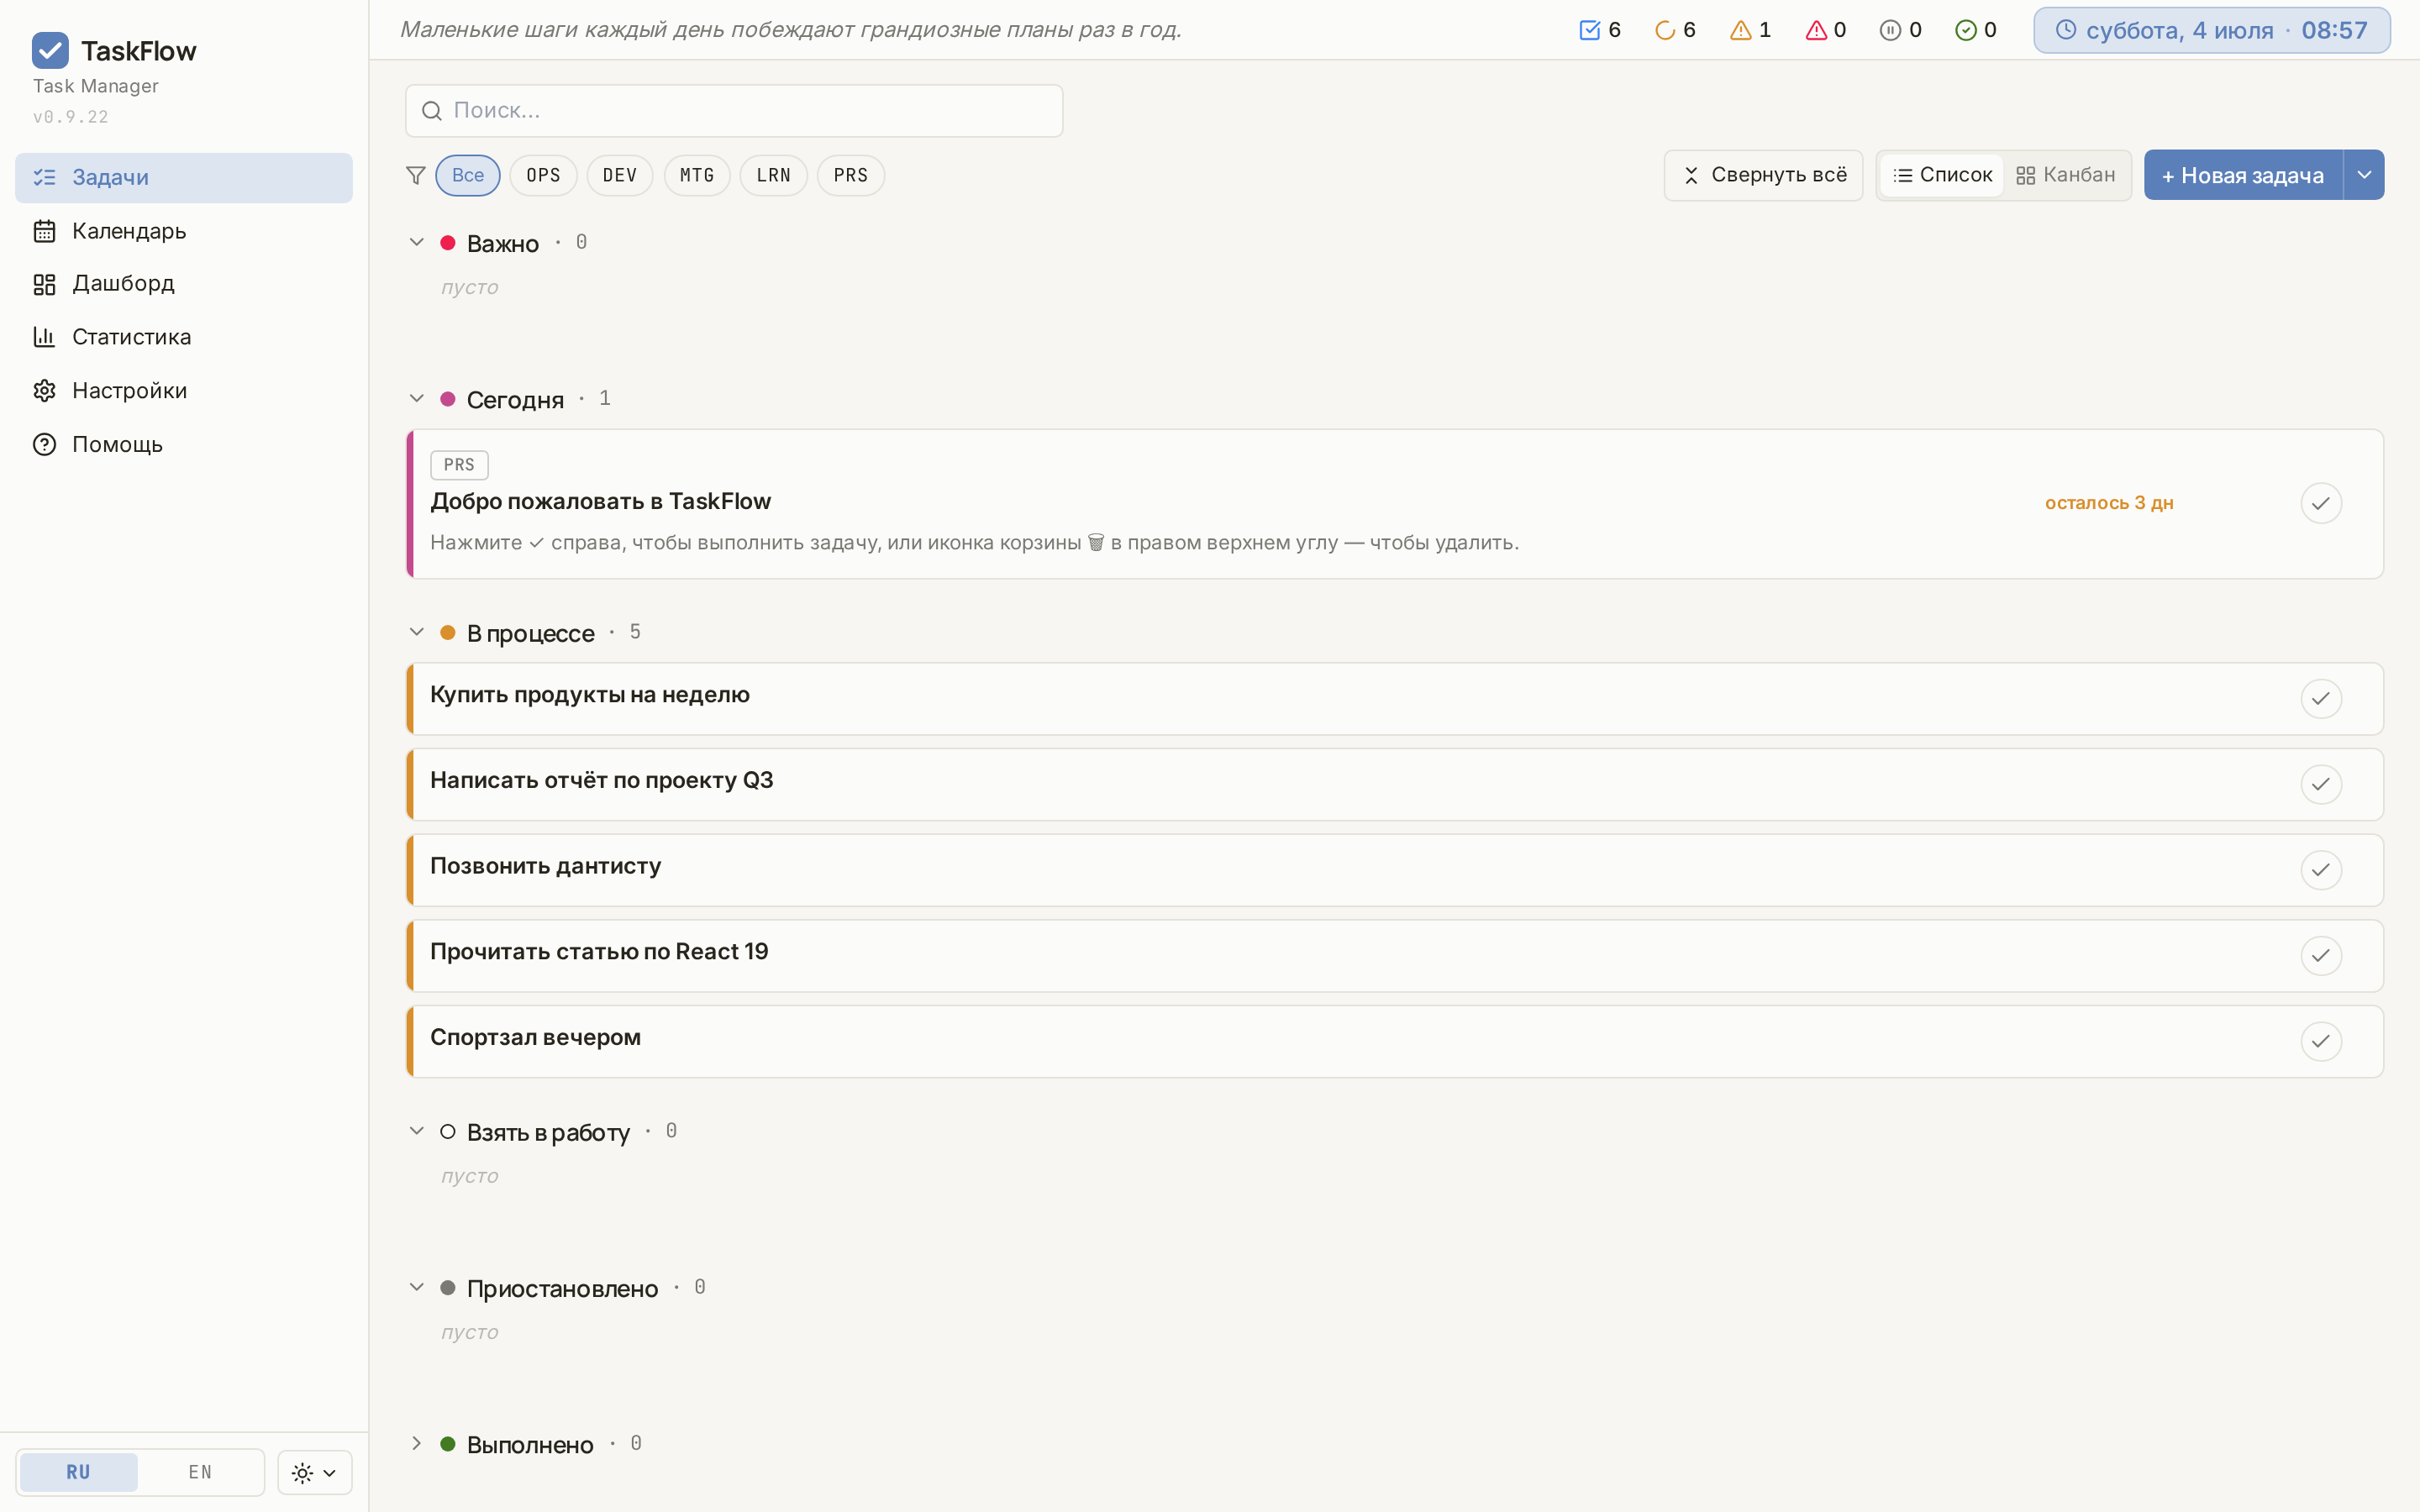Click the version label v0.9.22

[71, 117]
